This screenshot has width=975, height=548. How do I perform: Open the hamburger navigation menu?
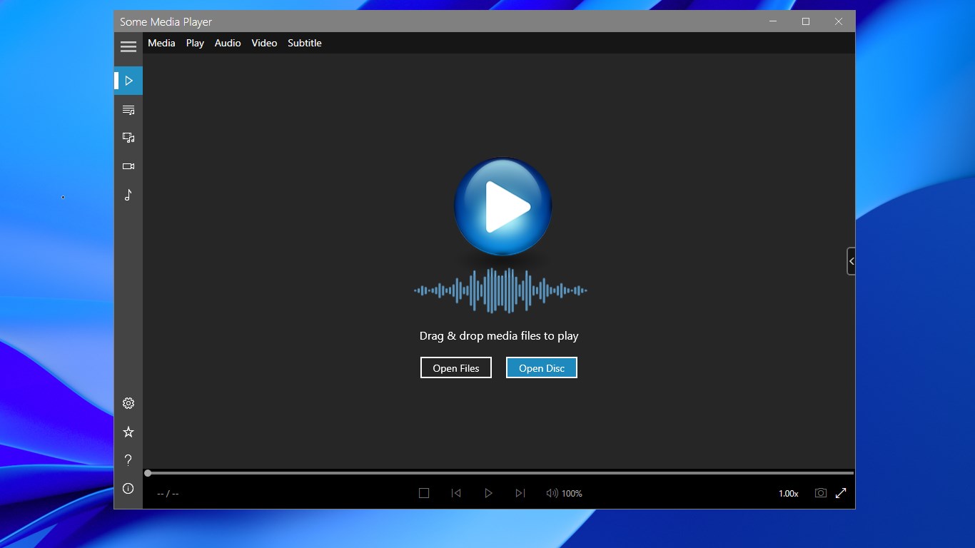click(128, 46)
